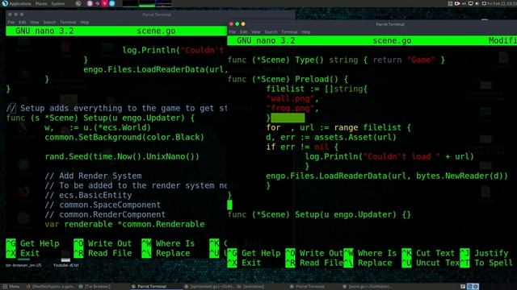The width and height of the screenshot is (517, 290).
Task: Click 'common.SetBackground(color.Black)' in back editor
Action: point(124,137)
